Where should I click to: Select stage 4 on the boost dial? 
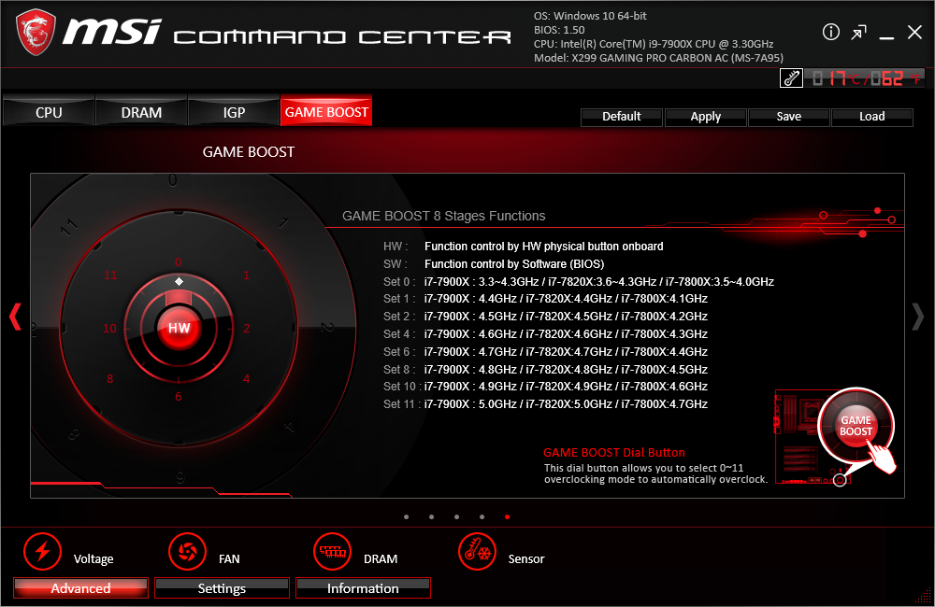tap(246, 379)
